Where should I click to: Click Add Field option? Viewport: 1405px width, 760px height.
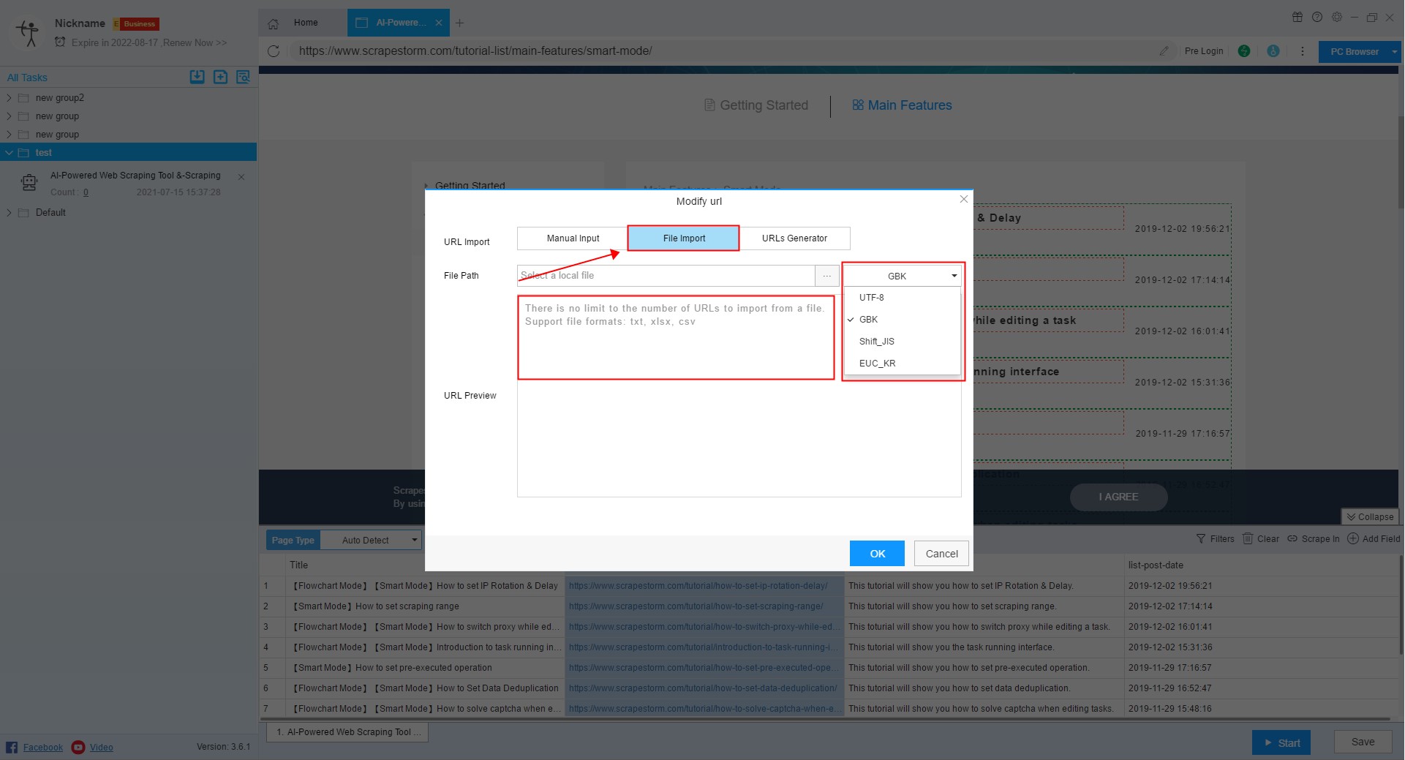pos(1374,539)
